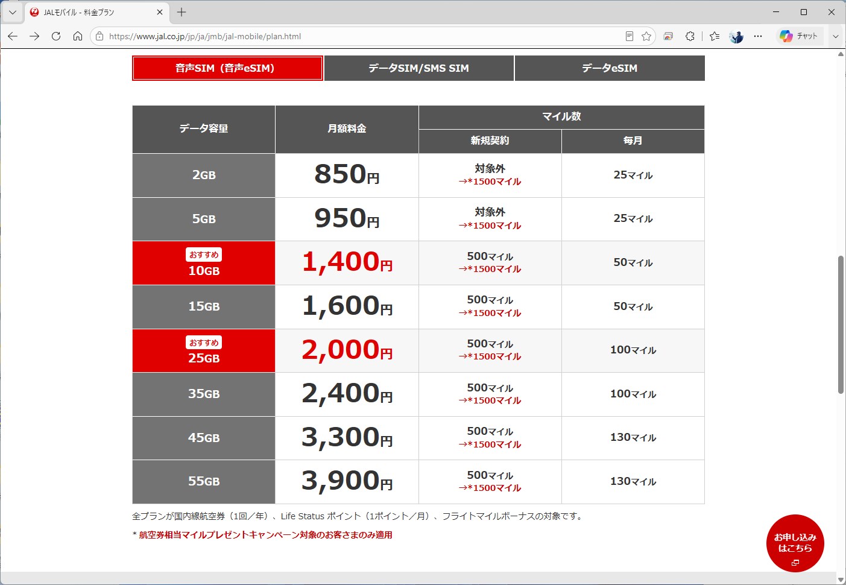The width and height of the screenshot is (846, 585).
Task: Click the 5GB data capacity cell
Action: pyautogui.click(x=204, y=220)
